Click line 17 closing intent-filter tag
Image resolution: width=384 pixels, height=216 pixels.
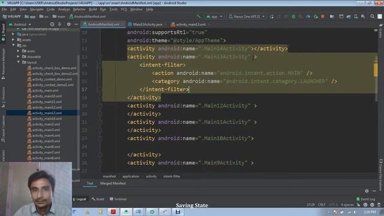coord(164,89)
